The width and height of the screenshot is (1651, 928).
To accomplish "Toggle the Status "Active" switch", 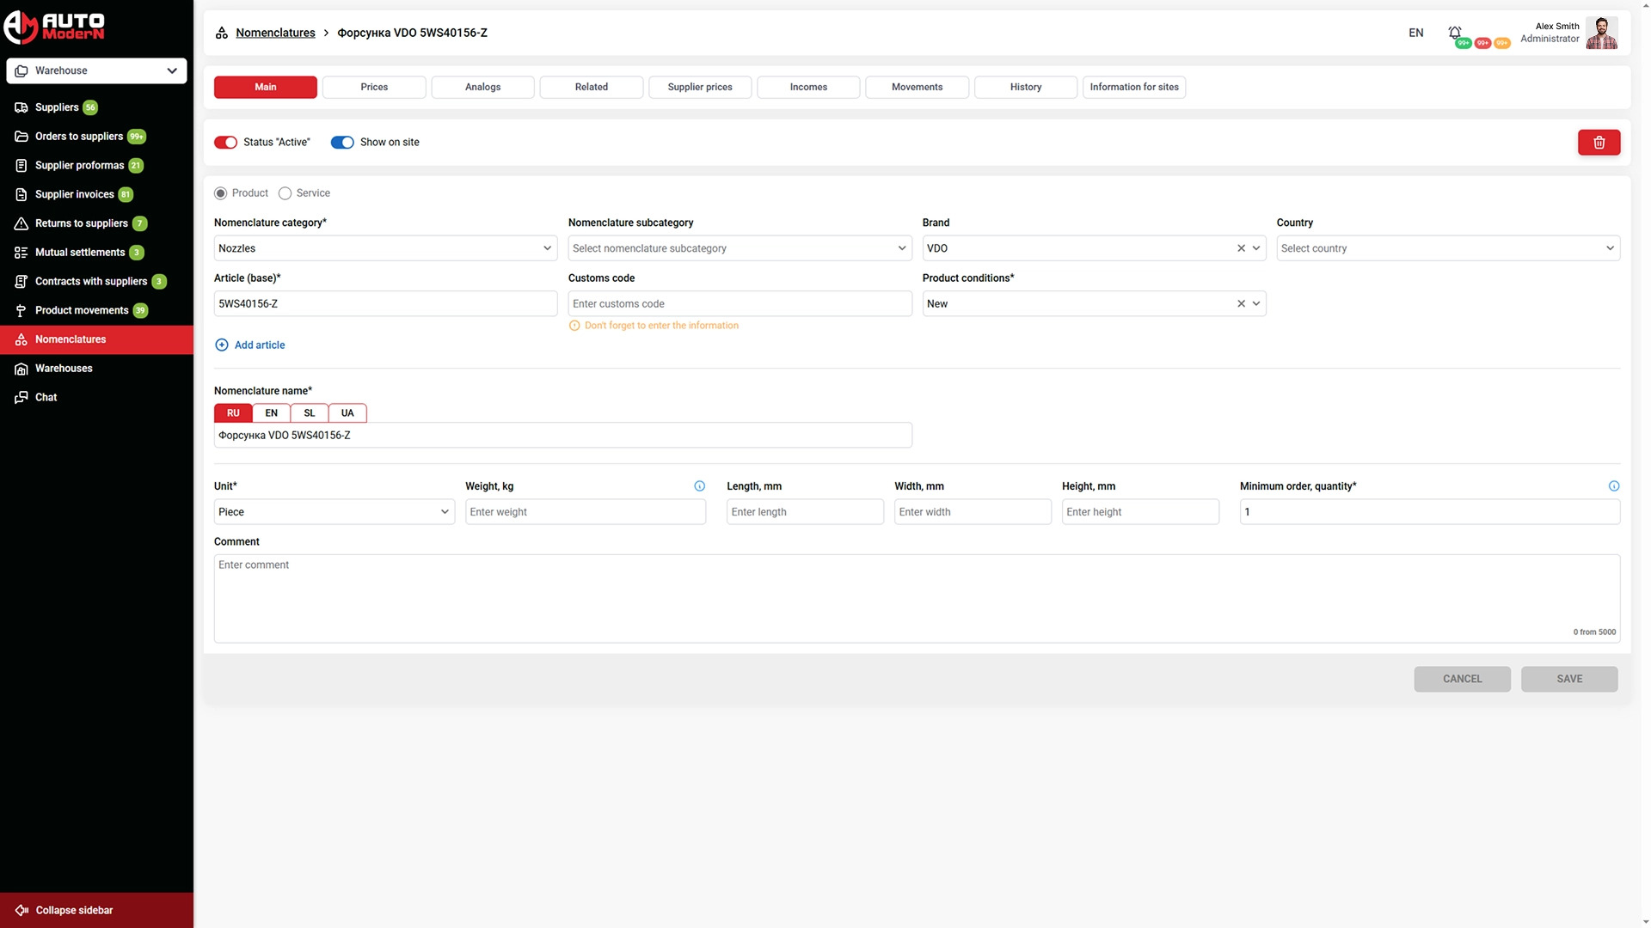I will (226, 143).
